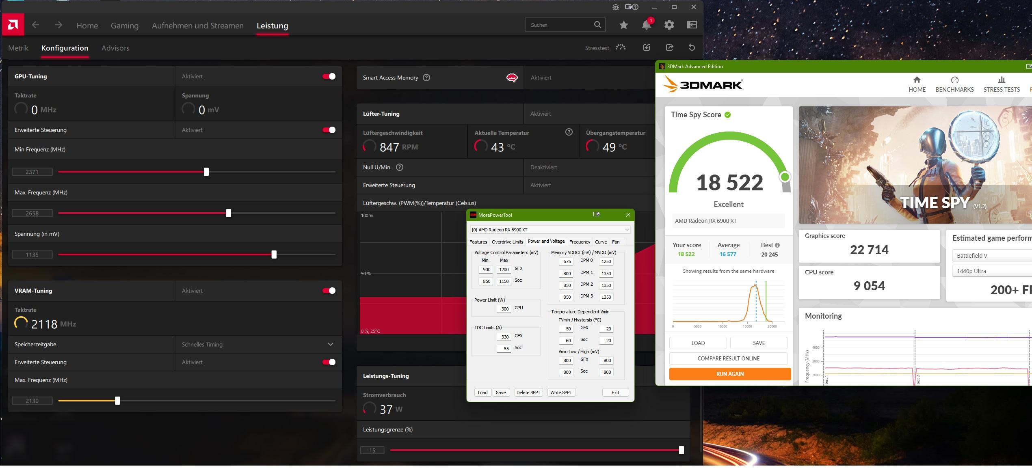Screen dimensions: 1032x468
Task: Click SAVE button in 3DMark
Action: [x=759, y=343]
